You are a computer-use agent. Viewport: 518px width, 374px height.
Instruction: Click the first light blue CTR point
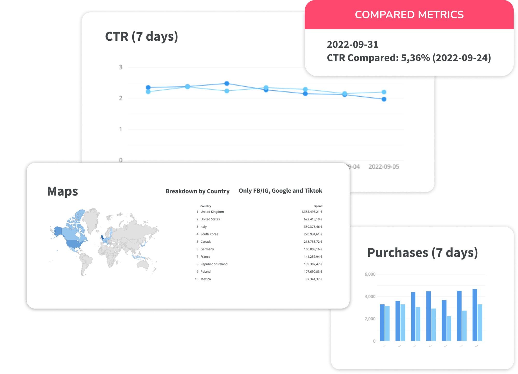(x=148, y=92)
